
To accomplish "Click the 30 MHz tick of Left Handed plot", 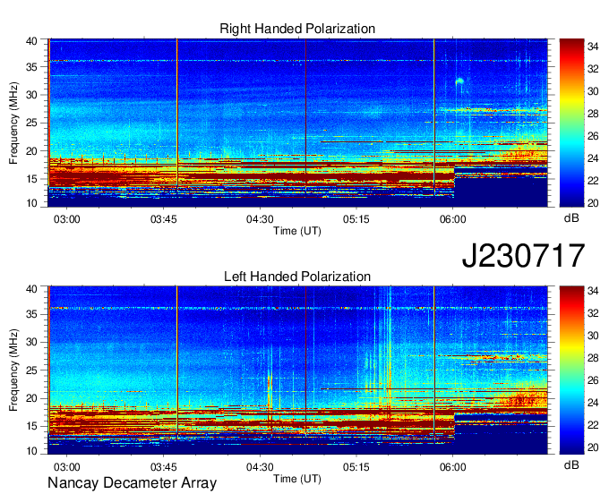I will 31,342.
